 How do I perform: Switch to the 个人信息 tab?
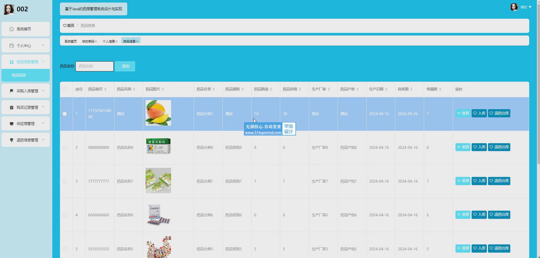tap(109, 41)
